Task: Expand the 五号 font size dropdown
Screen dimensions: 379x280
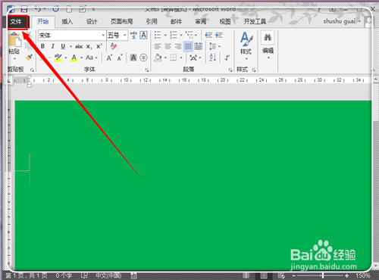Action: point(124,36)
